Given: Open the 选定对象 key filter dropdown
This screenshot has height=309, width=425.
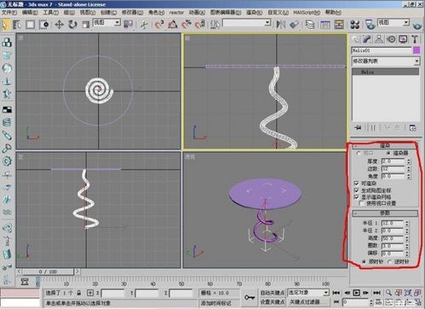Looking at the screenshot, I should 308,293.
